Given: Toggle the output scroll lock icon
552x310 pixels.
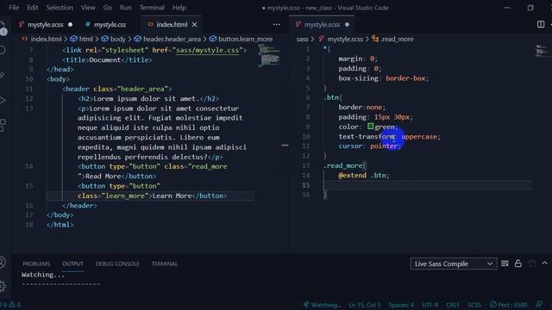Looking at the screenshot, I should [517, 263].
